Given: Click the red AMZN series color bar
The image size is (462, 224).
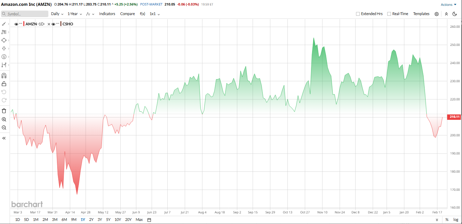Looking at the screenshot, I should coord(24,24).
